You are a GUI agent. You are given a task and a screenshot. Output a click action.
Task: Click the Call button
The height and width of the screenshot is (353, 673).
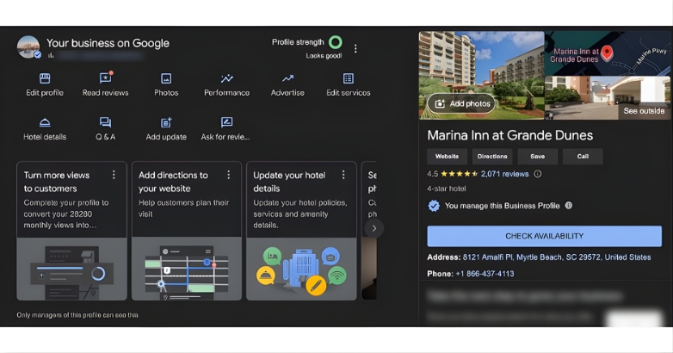click(x=583, y=157)
